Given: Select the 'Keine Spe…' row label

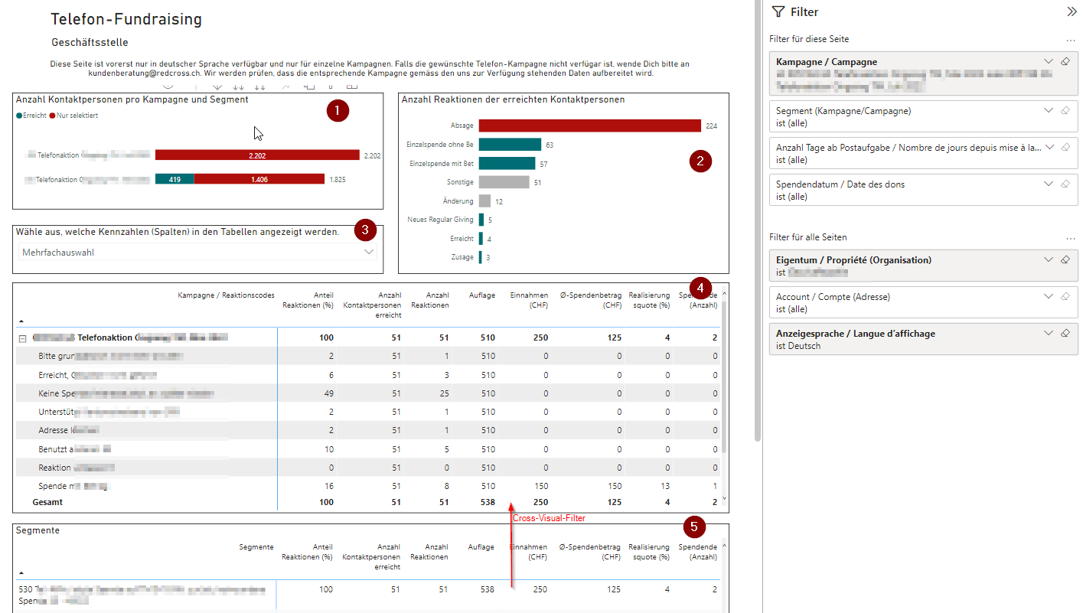Looking at the screenshot, I should pyautogui.click(x=126, y=393).
